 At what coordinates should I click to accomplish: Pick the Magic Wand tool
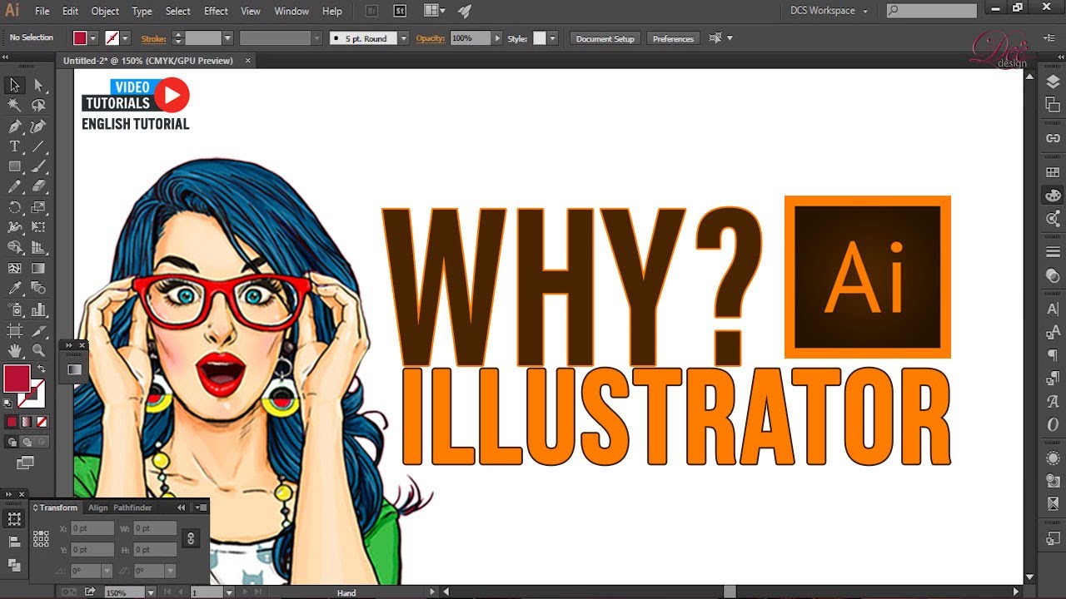pos(14,105)
